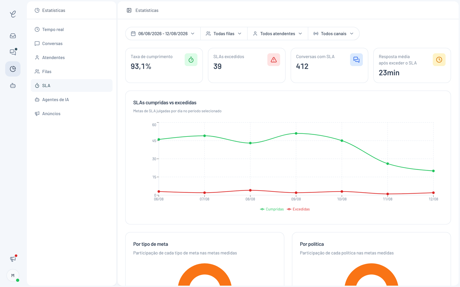460x287 pixels.
Task: Click the Estatísticas pie icon in sidebar header
Action: [37, 10]
